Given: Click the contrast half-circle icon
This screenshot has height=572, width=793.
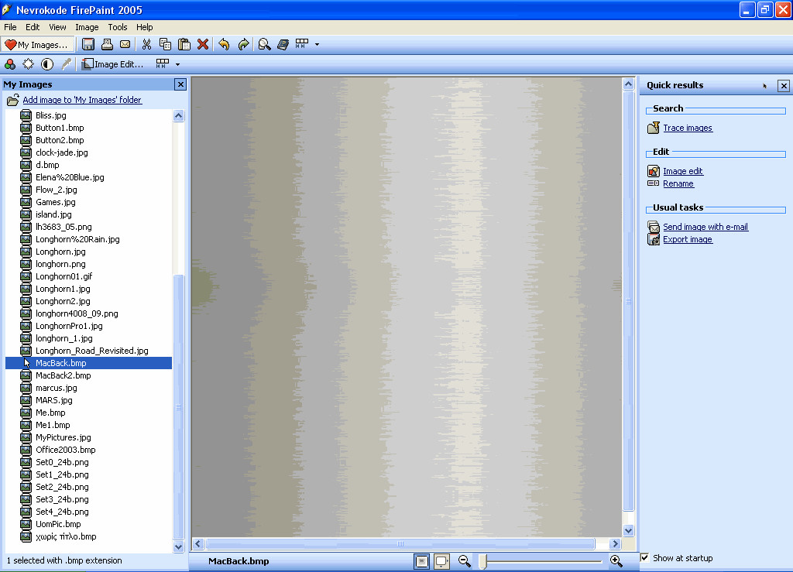Looking at the screenshot, I should point(47,64).
